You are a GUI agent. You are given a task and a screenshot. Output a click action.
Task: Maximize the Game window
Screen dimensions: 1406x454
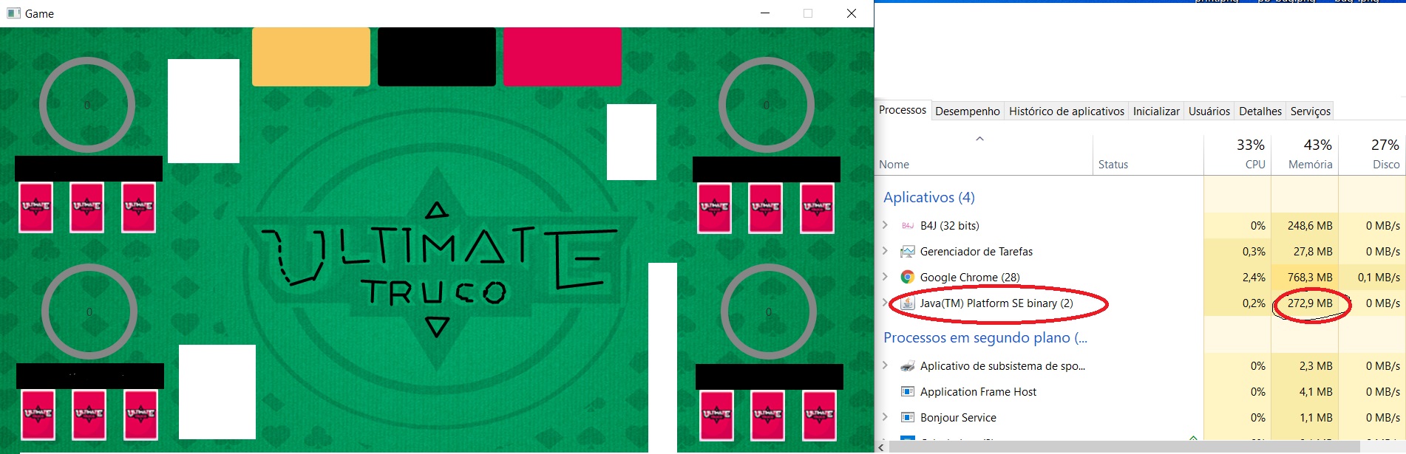pyautogui.click(x=808, y=13)
